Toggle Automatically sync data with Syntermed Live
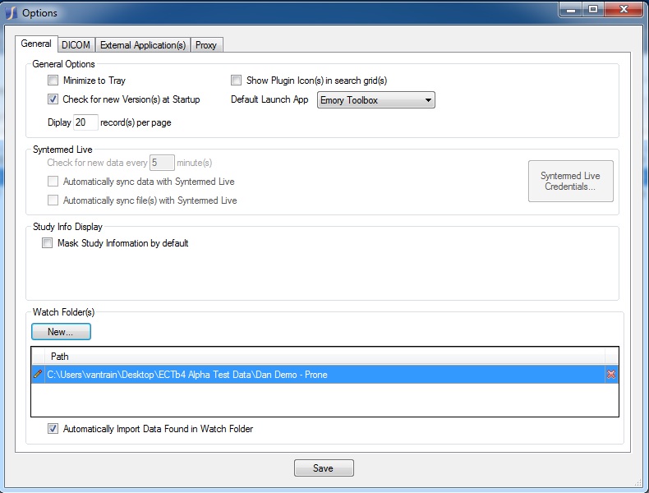649x493 pixels. pyautogui.click(x=53, y=182)
